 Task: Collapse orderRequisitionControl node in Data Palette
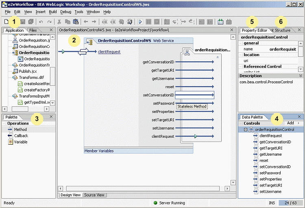[246, 130]
